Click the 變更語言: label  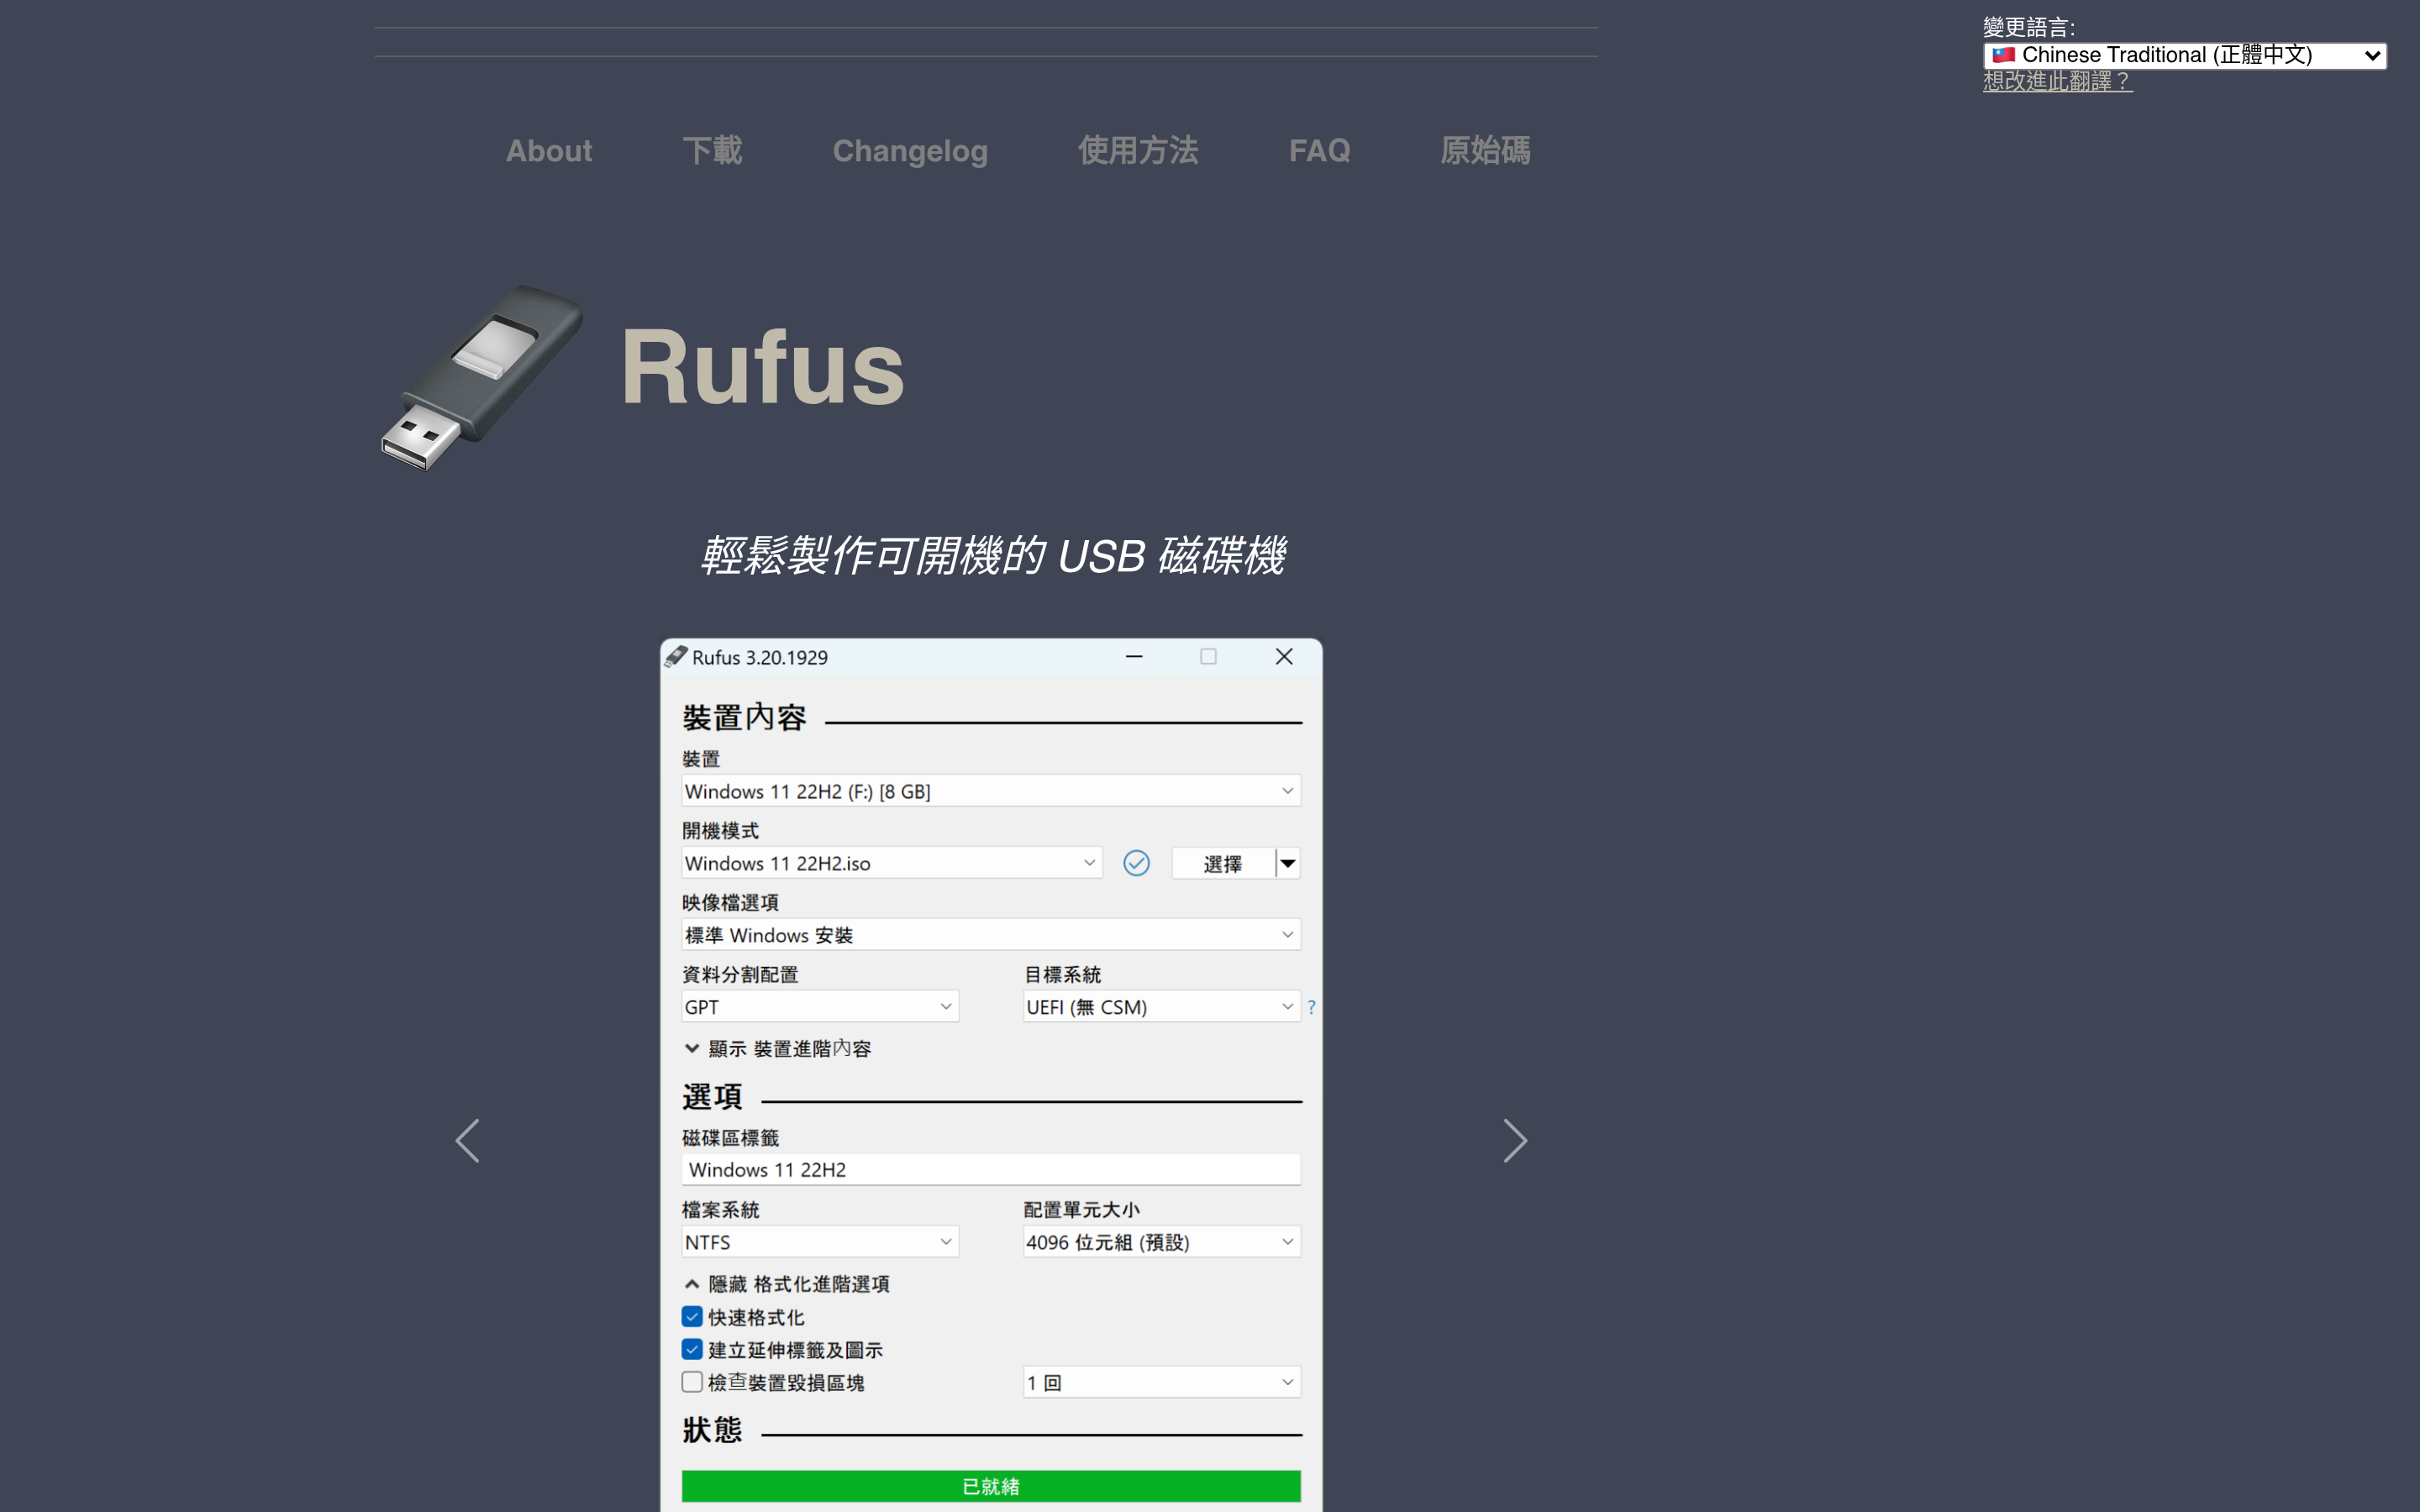tap(2029, 27)
